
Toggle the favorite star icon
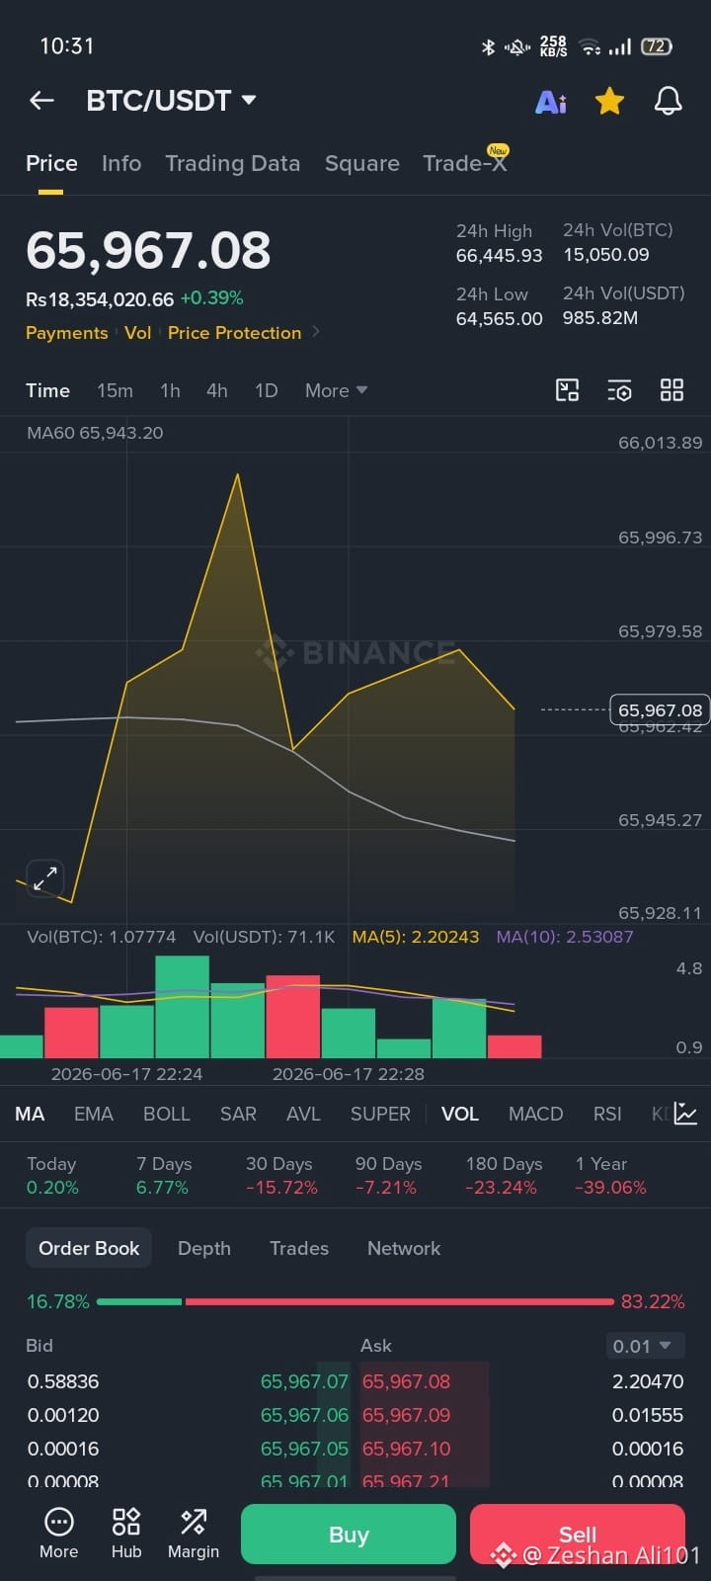(x=609, y=101)
